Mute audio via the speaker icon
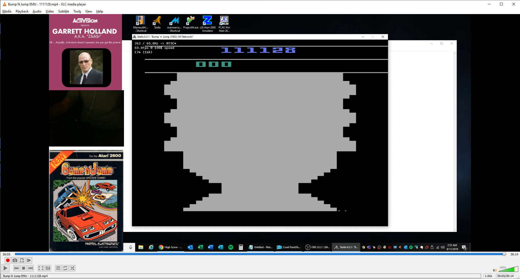Screen dimensions: 520x279 [x=495, y=270]
